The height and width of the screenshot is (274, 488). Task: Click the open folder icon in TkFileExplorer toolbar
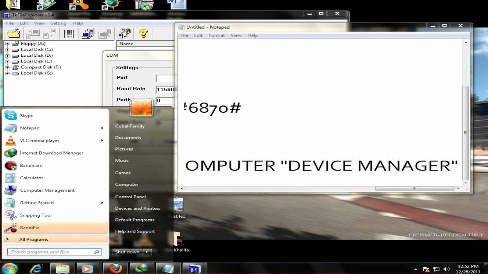pos(14,33)
